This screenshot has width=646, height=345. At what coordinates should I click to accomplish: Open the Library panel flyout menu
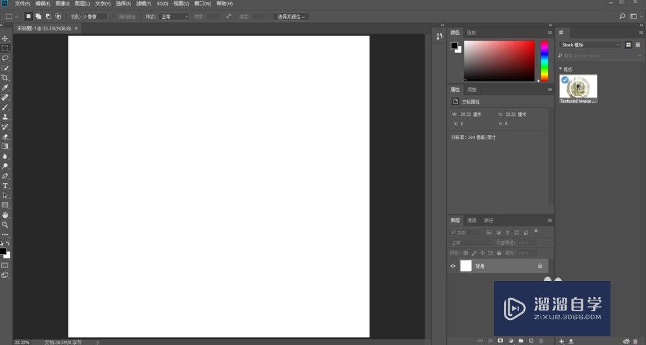pos(641,32)
